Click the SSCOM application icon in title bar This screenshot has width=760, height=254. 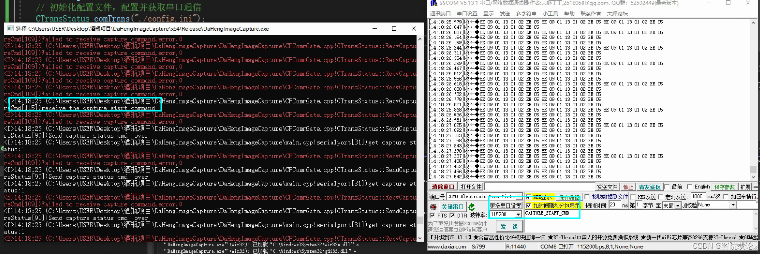tap(434, 3)
